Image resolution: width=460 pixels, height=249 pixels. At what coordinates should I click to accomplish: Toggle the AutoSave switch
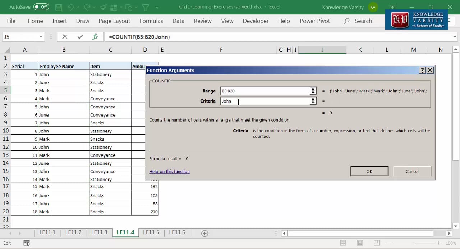(41, 7)
